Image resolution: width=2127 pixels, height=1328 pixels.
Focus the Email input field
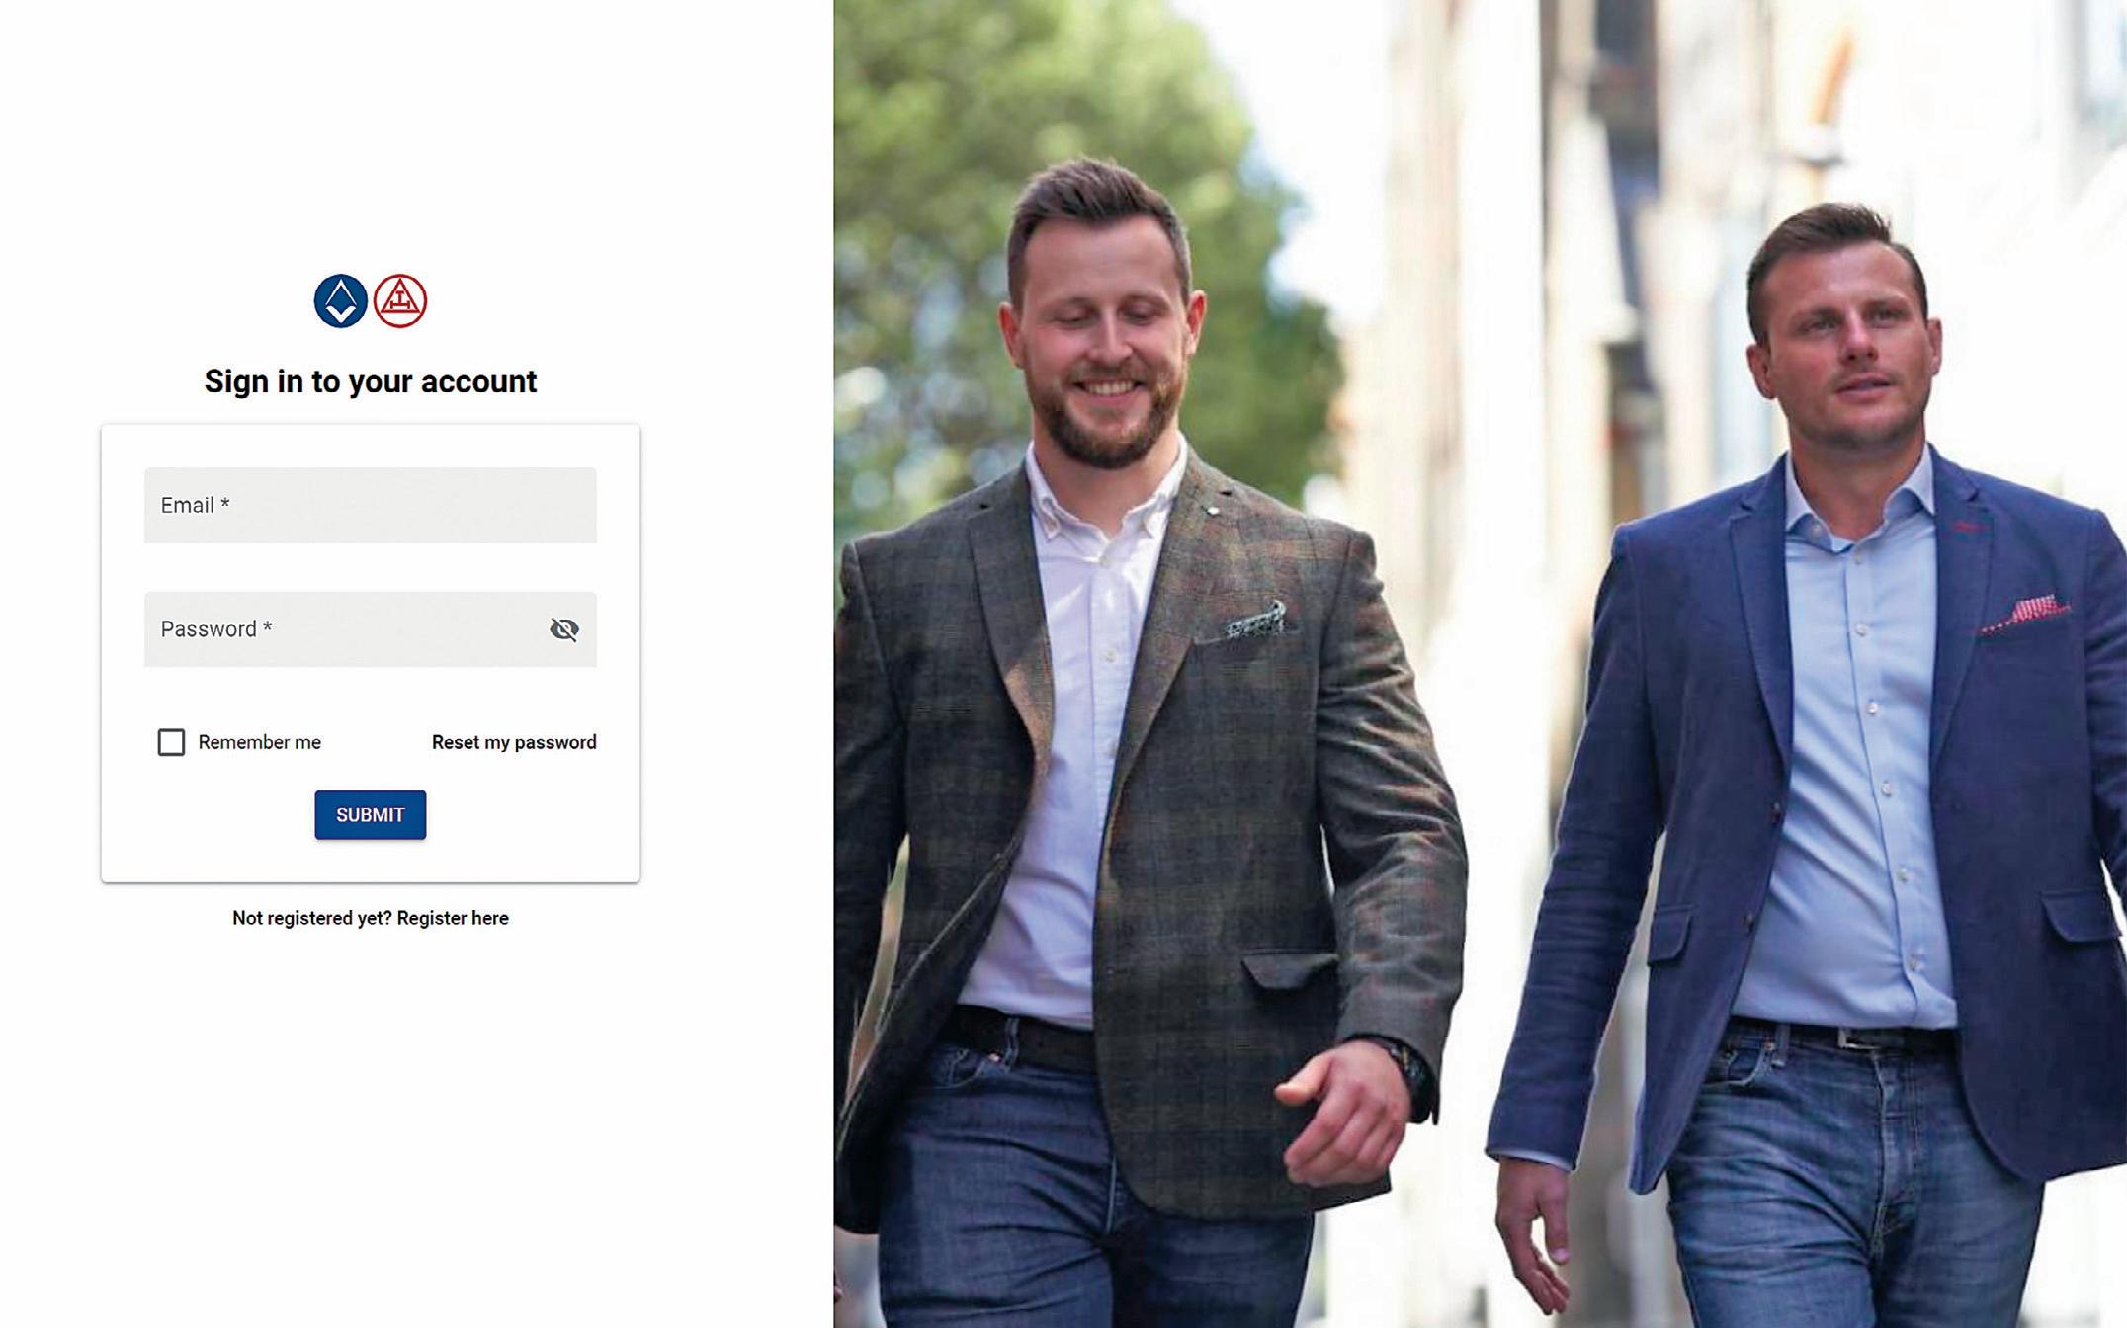[x=371, y=505]
